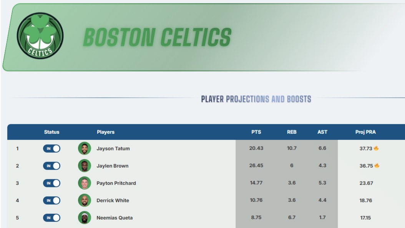This screenshot has width=405, height=228.
Task: Click the 23.67 projected PRA value
Action: tap(366, 183)
